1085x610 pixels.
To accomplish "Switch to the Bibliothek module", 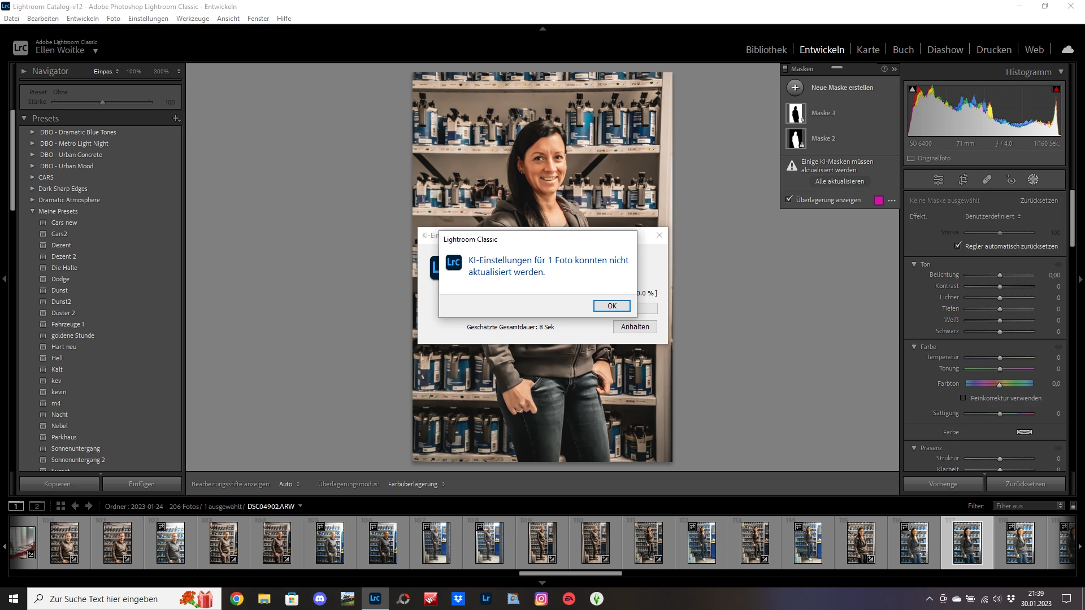I will [x=766, y=50].
